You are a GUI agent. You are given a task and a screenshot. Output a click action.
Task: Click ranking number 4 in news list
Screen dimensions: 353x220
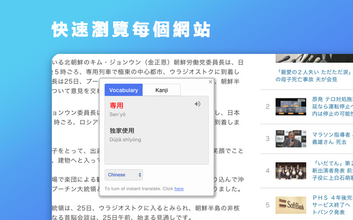pyautogui.click(x=268, y=171)
